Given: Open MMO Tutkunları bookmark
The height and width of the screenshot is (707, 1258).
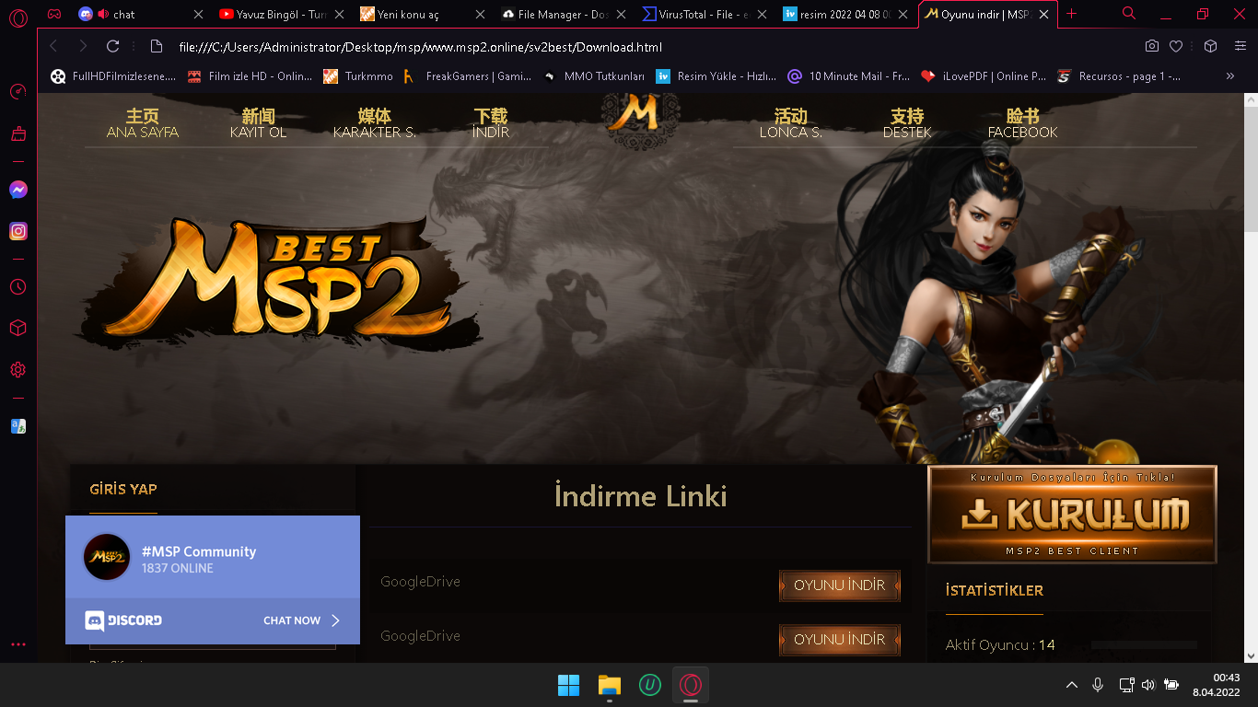Looking at the screenshot, I should 594,76.
